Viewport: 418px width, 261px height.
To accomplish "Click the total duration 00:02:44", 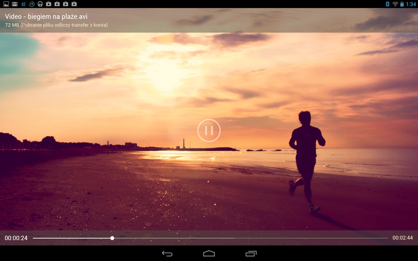I will [402, 238].
